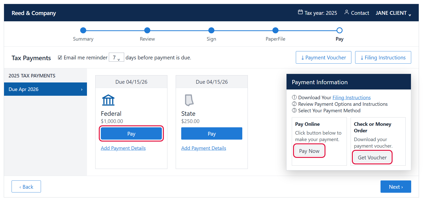Select the Due Apr 2026 sidebar item
The width and height of the screenshot is (423, 203).
45,89
